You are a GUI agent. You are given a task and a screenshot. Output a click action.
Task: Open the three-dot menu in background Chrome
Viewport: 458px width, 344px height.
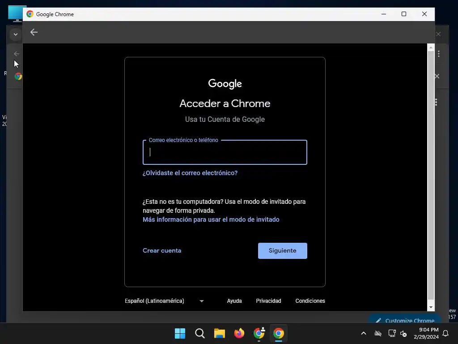coord(439,54)
